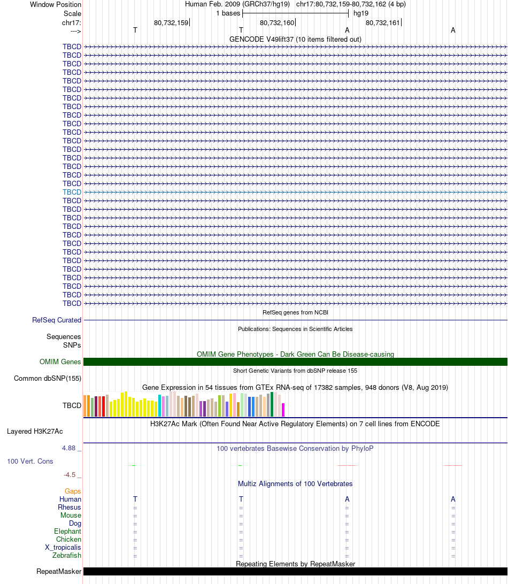Click the ---> strand direction arrow label
The height and width of the screenshot is (584, 508).
[75, 31]
